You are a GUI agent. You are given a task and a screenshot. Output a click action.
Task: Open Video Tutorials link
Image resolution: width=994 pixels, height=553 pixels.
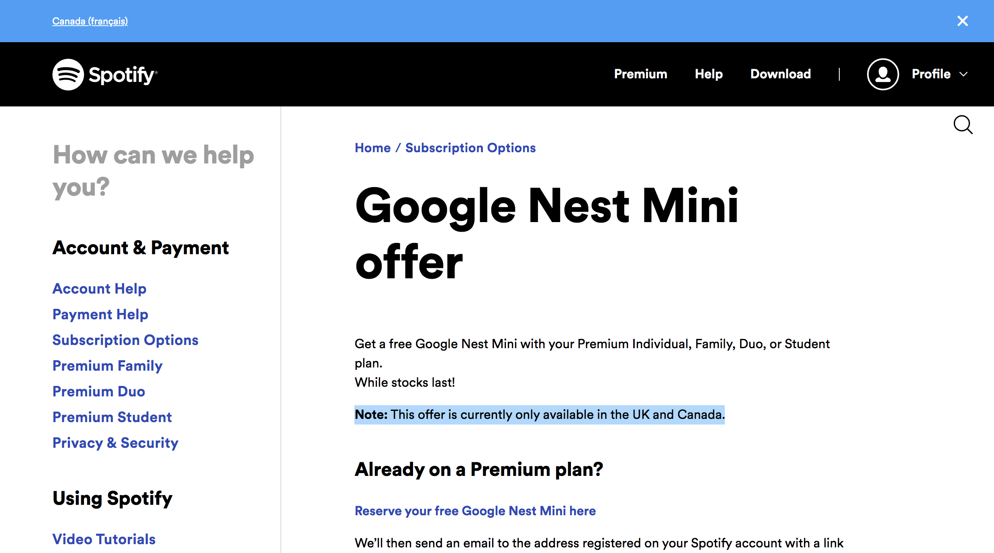(x=104, y=539)
